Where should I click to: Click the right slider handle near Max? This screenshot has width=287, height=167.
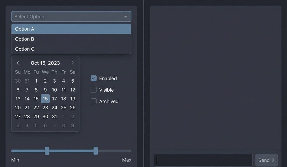[96, 151]
